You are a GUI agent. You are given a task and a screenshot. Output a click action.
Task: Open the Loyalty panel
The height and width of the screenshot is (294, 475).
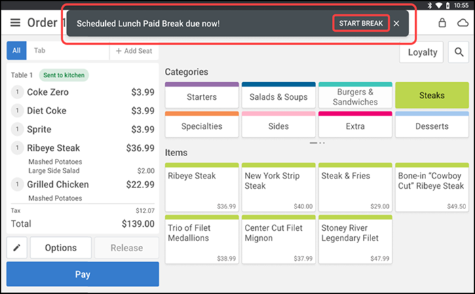[x=422, y=52]
